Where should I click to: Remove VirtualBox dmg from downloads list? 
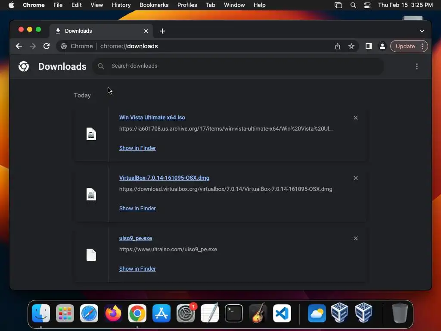[x=355, y=178]
